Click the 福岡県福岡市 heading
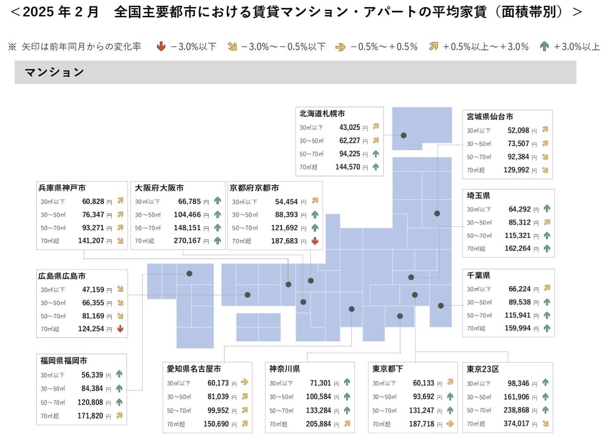The height and width of the screenshot is (437, 606). (x=64, y=361)
